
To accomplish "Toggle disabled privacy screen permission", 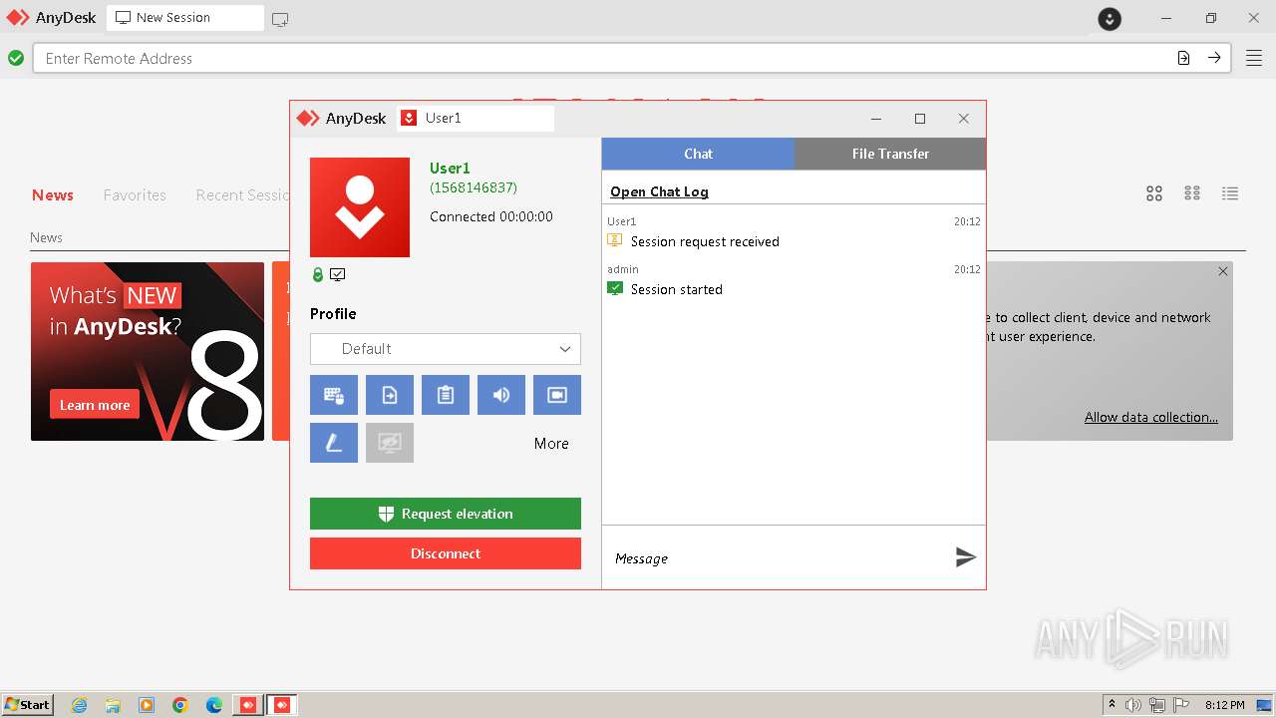I will [x=390, y=443].
